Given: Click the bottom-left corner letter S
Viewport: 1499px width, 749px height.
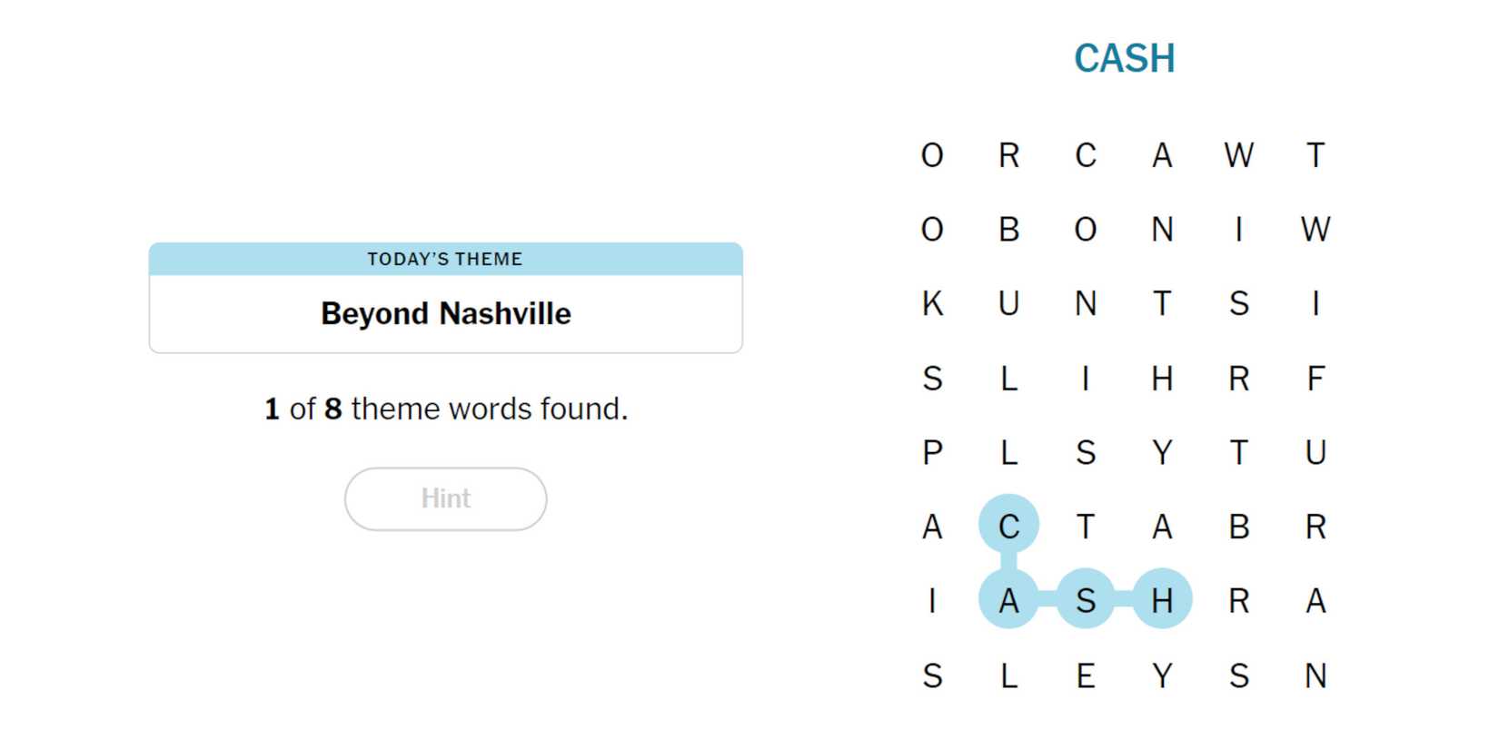Looking at the screenshot, I should pyautogui.click(x=932, y=675).
